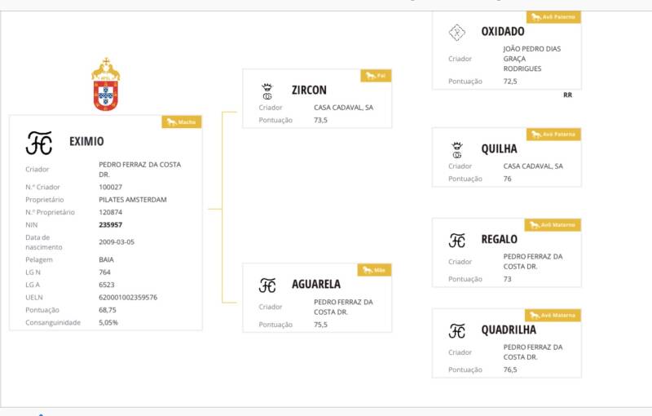Click the AGUARELA breeder brand icon
652x416 pixels.
point(267,285)
